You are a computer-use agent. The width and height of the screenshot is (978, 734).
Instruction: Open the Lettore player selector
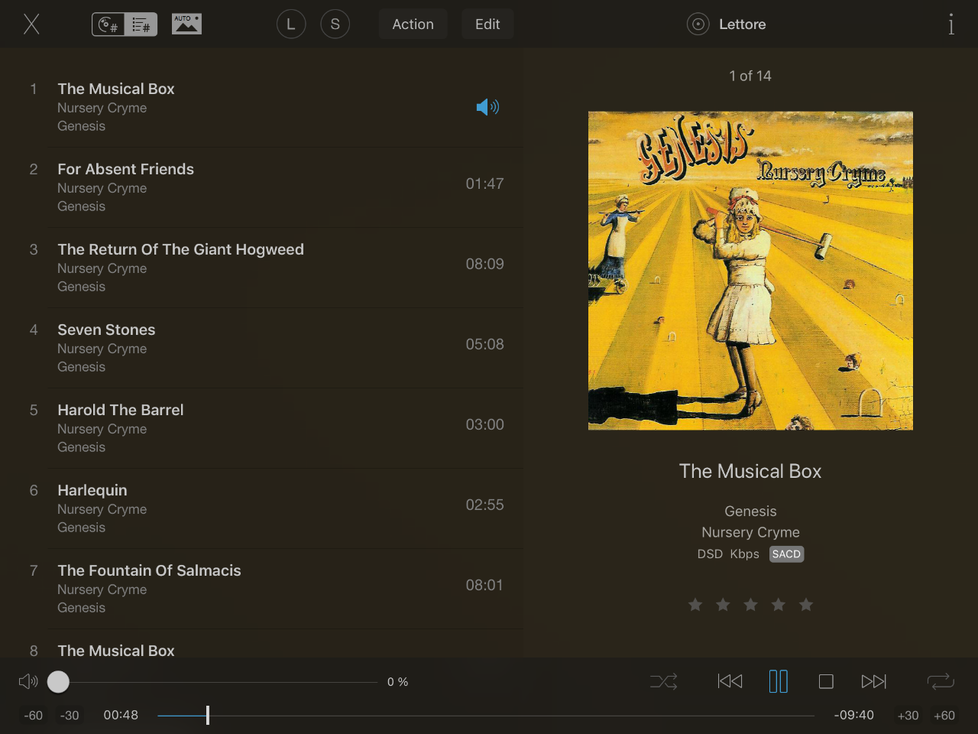pos(727,24)
